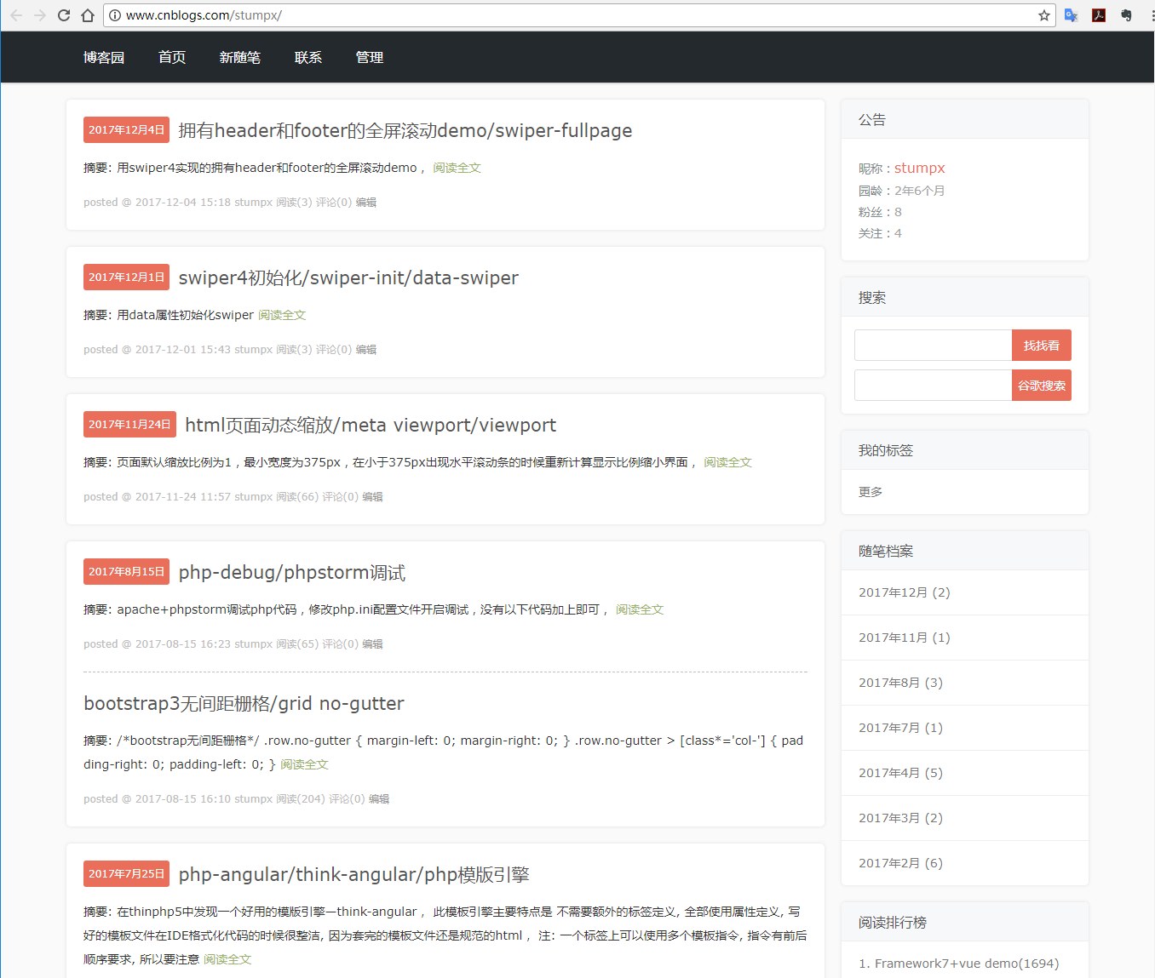The image size is (1155, 978).
Task: Click the 谷歌搜索 button
Action: [x=1042, y=386]
